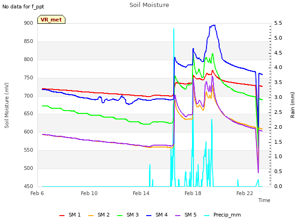Toggle Precip_mm series in legend

pyautogui.click(x=222, y=215)
